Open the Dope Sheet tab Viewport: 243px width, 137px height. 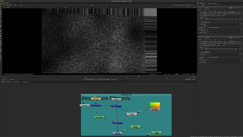(25, 82)
